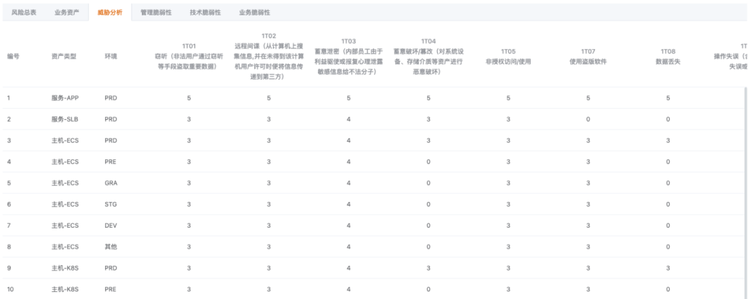The width and height of the screenshot is (748, 299).
Task: Click 1T07 value 3 in row 5
Action: pyautogui.click(x=588, y=183)
